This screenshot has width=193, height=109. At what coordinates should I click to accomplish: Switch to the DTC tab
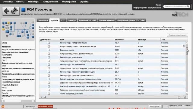[63, 20]
